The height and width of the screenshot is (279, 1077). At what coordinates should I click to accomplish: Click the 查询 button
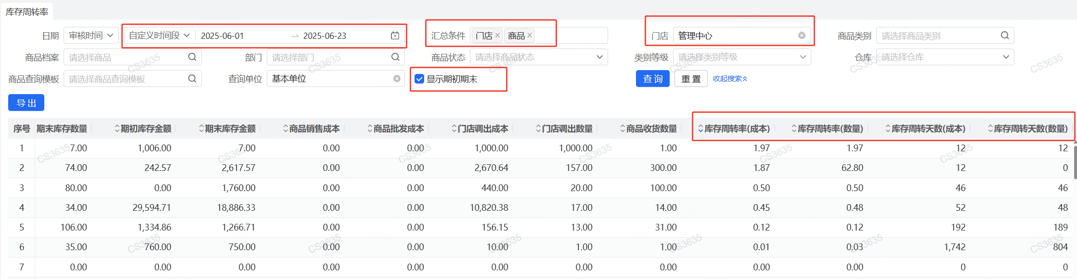(x=653, y=79)
